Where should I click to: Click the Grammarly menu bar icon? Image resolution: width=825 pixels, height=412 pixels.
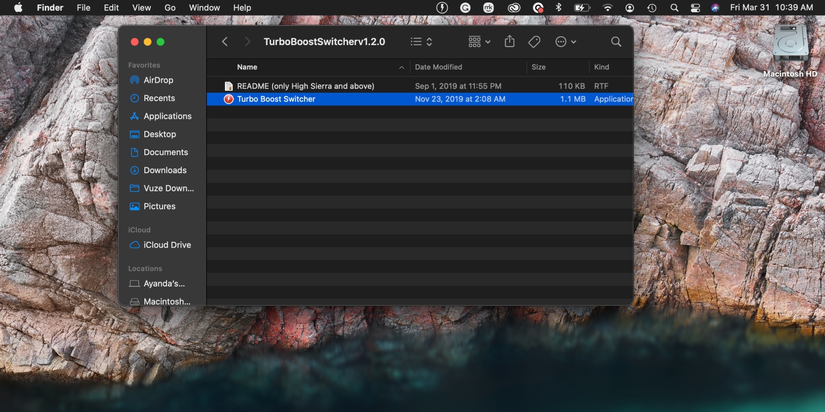point(465,7)
